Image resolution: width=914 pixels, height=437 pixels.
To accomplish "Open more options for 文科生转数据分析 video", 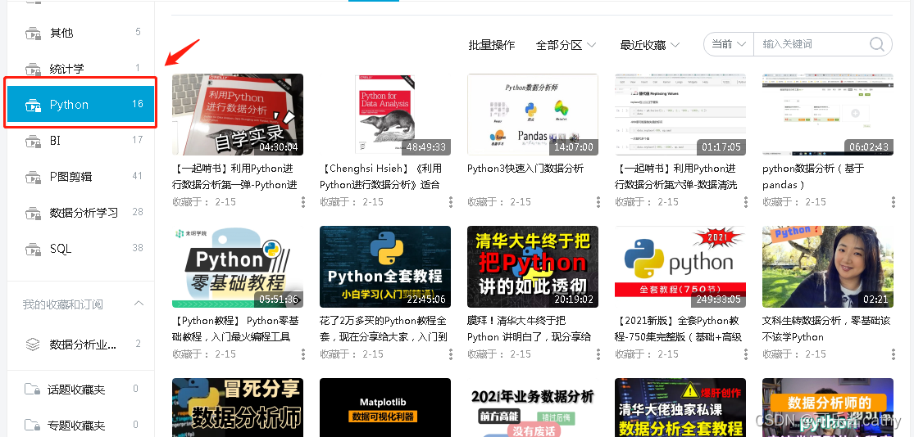I will pyautogui.click(x=894, y=354).
